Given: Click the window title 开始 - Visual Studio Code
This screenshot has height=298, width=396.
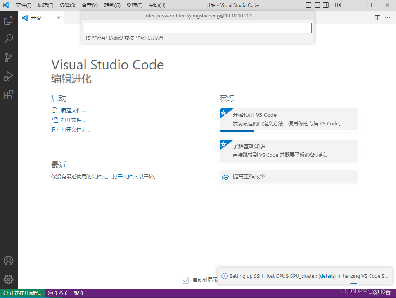Looking at the screenshot, I should click(x=232, y=5).
